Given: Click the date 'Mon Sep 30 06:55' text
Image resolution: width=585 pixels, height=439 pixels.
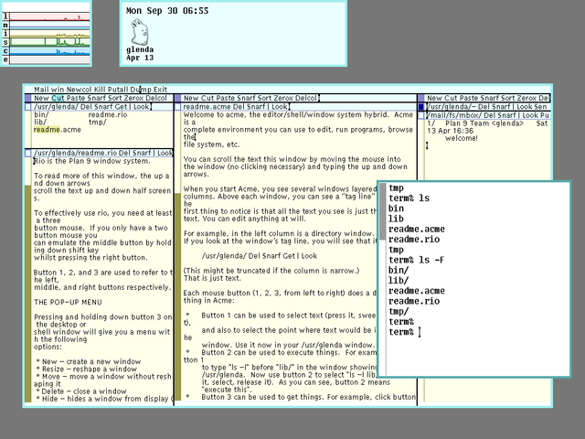Looking at the screenshot, I should 167,11.
